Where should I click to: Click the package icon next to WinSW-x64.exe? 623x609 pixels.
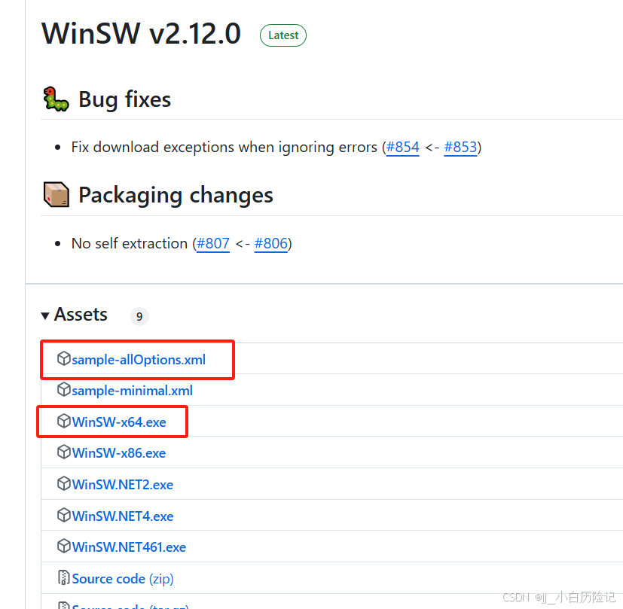click(x=63, y=422)
